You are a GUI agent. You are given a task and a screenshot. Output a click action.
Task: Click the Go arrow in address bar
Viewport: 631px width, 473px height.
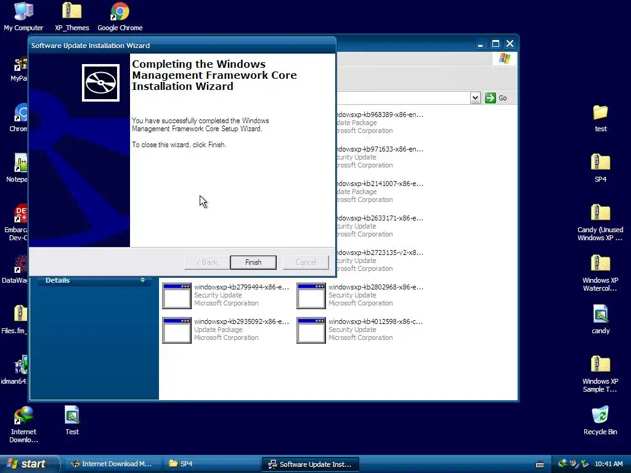coord(490,98)
